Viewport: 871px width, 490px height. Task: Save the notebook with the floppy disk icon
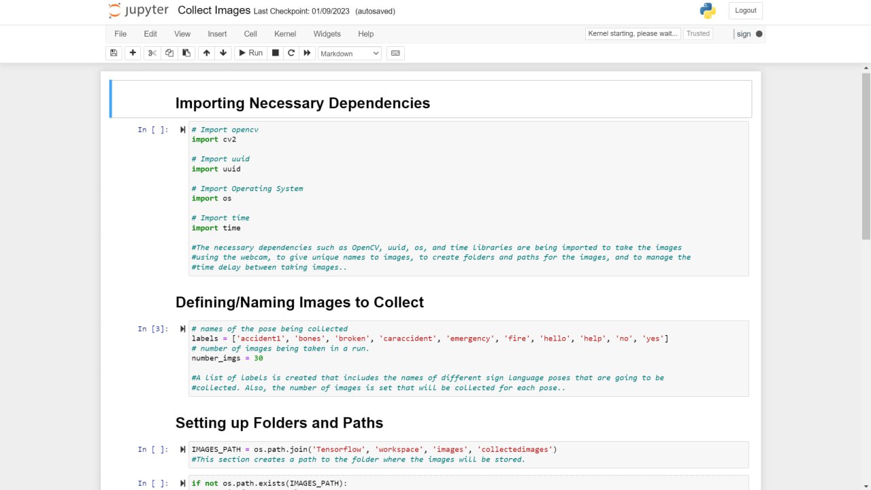click(114, 53)
